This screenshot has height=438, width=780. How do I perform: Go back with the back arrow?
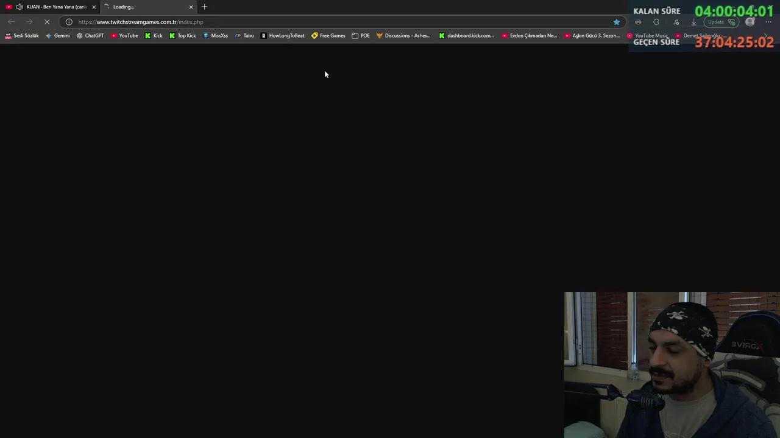11,22
